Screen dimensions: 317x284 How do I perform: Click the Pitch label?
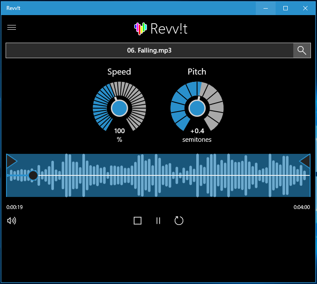tap(197, 72)
